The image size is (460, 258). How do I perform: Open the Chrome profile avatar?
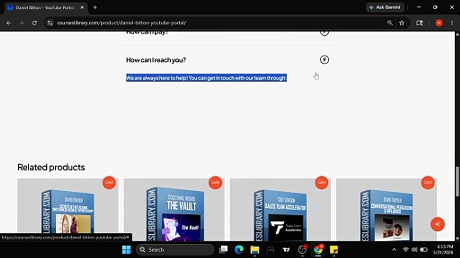point(439,23)
